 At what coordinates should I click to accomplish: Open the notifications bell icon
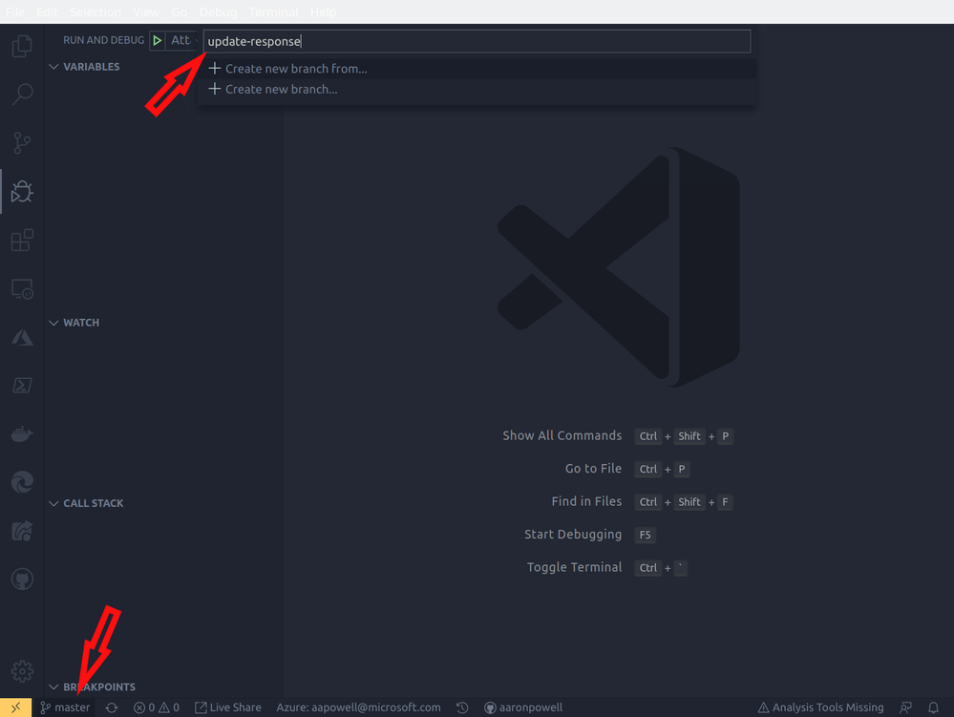pyautogui.click(x=933, y=707)
